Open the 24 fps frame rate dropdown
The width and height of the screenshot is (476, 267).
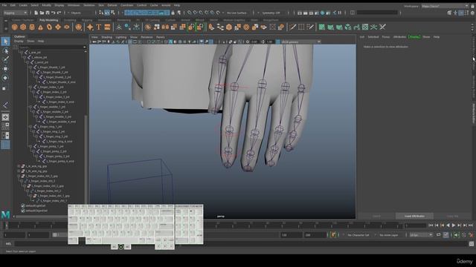(421, 235)
